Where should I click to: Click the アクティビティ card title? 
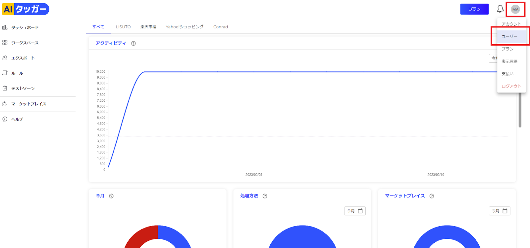tap(111, 43)
